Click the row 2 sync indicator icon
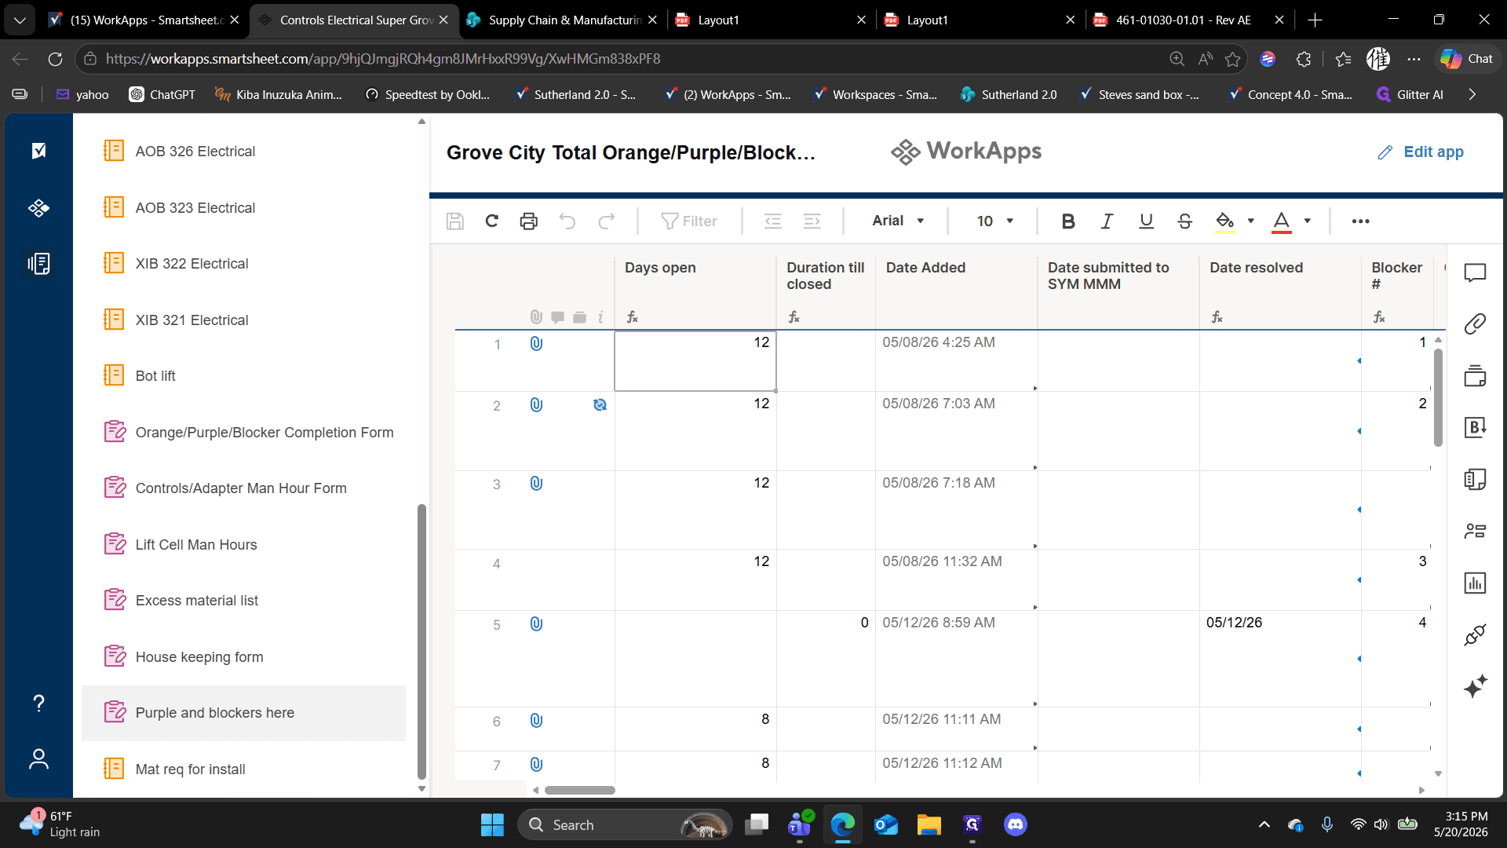 (x=600, y=405)
